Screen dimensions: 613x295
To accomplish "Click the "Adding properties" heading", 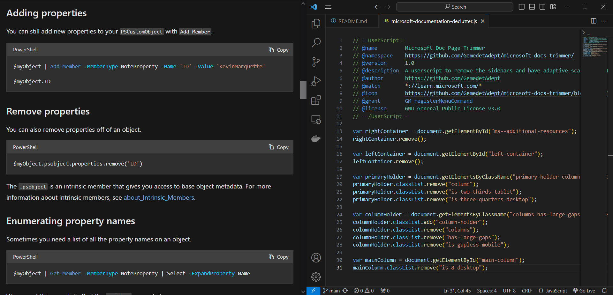I will click(x=47, y=13).
